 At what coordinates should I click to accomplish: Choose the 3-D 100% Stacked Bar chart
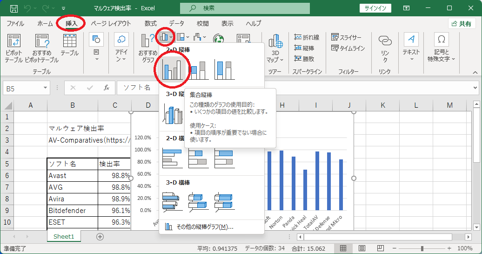(x=224, y=202)
